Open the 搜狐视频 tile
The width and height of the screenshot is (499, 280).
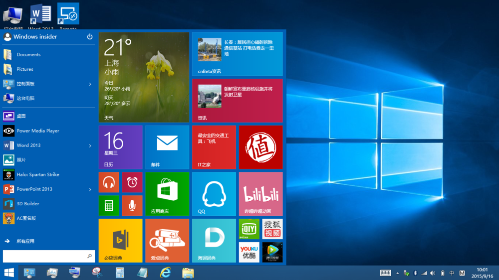tap(272, 229)
